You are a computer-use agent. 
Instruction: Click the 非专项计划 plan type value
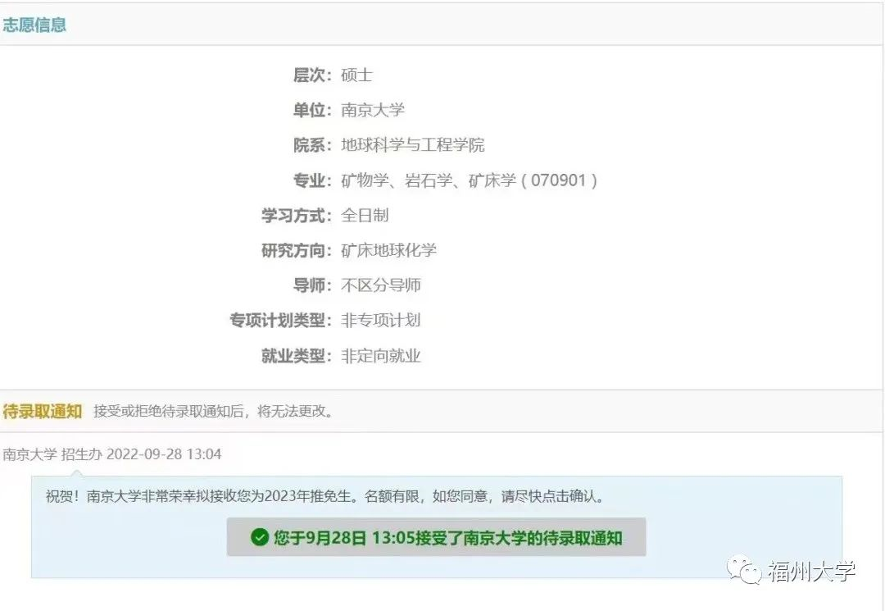coord(381,321)
